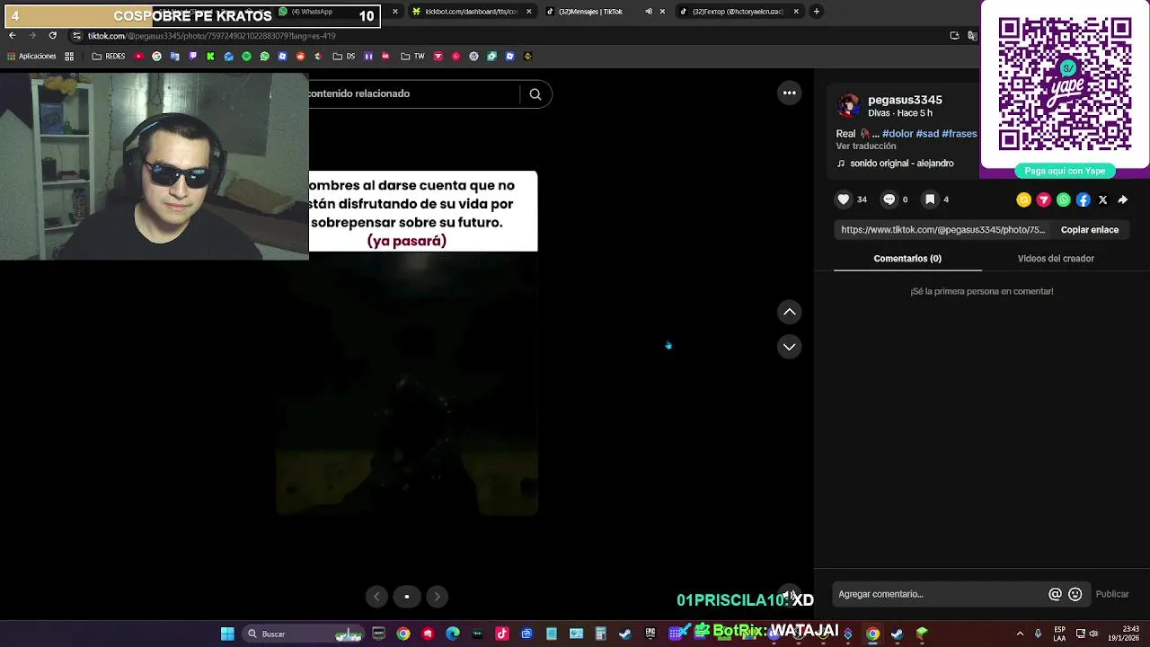Open the WhatsApp bookmark in the bookmarks bar

264,56
